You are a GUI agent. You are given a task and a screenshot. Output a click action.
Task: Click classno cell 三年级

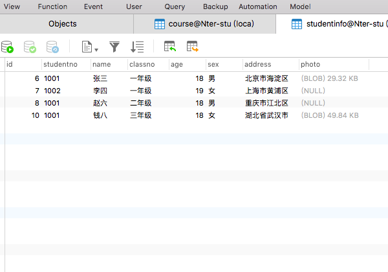pos(141,115)
